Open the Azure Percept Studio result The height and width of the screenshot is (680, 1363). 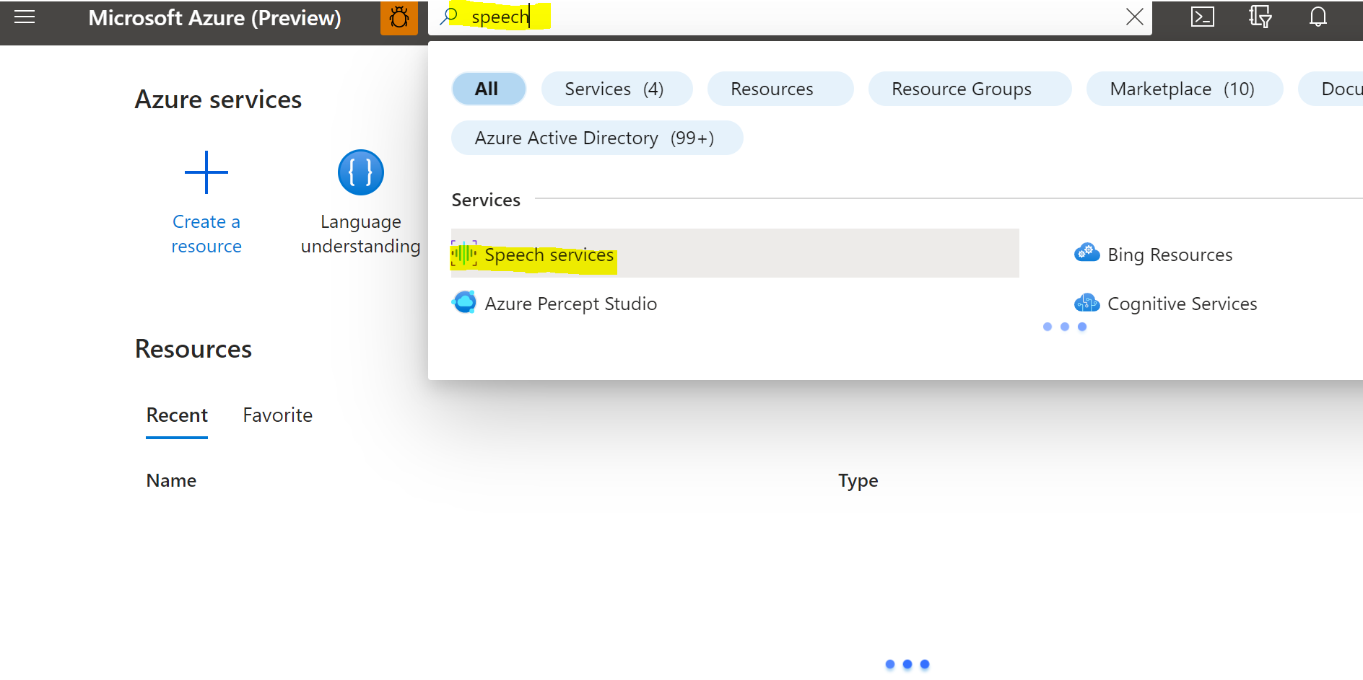click(570, 304)
